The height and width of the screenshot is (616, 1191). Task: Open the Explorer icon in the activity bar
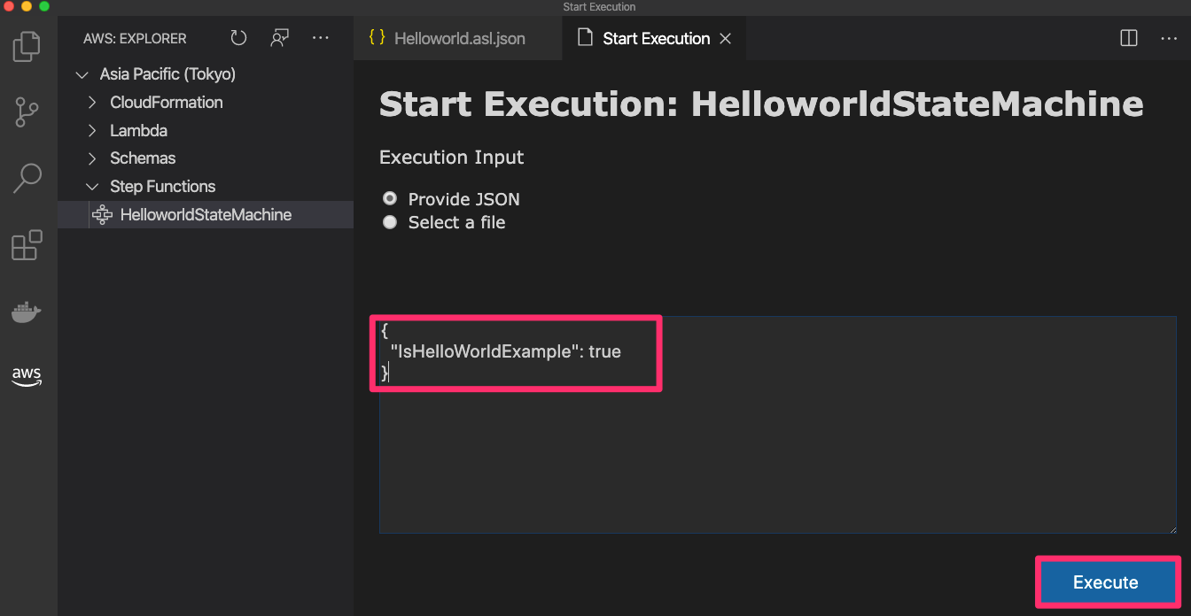pyautogui.click(x=27, y=46)
